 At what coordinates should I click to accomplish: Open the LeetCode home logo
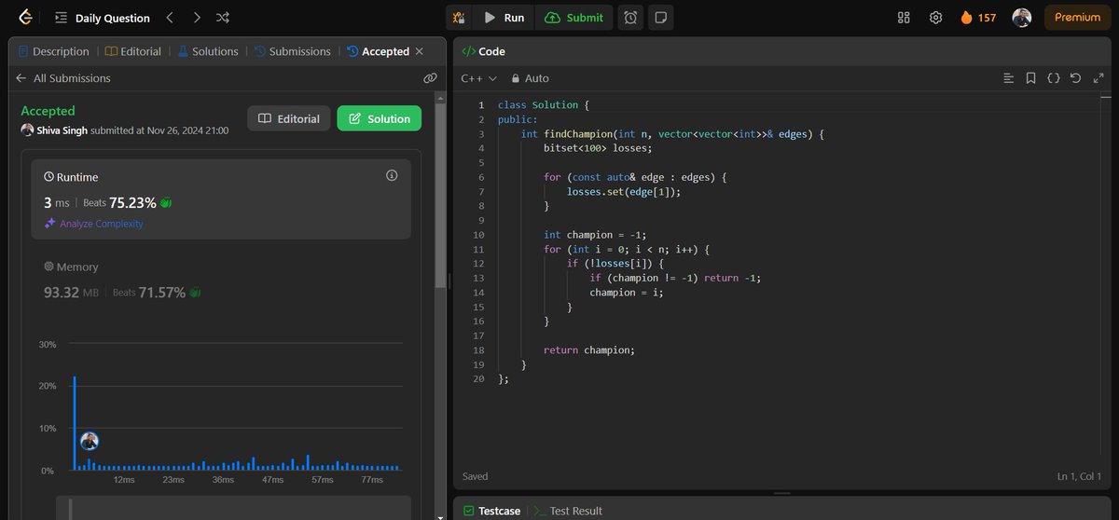click(26, 18)
